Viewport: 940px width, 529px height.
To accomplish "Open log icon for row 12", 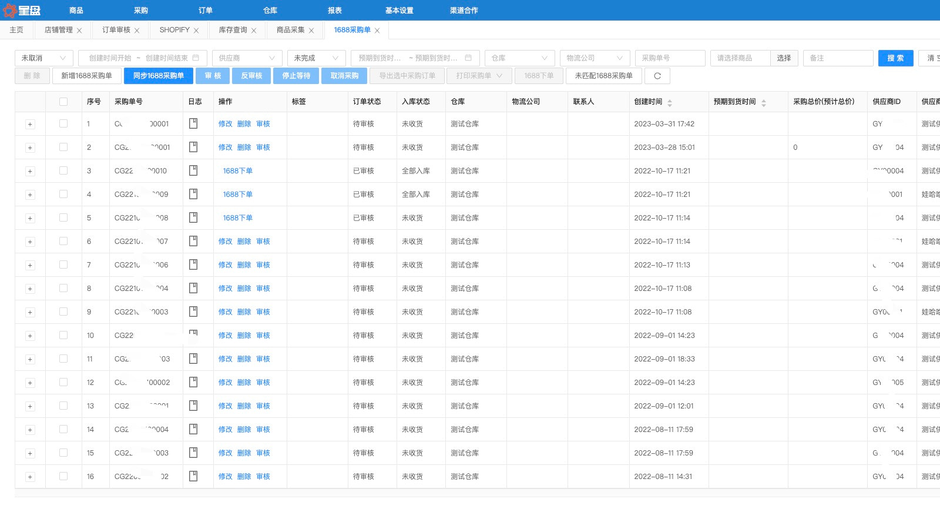I will click(193, 382).
